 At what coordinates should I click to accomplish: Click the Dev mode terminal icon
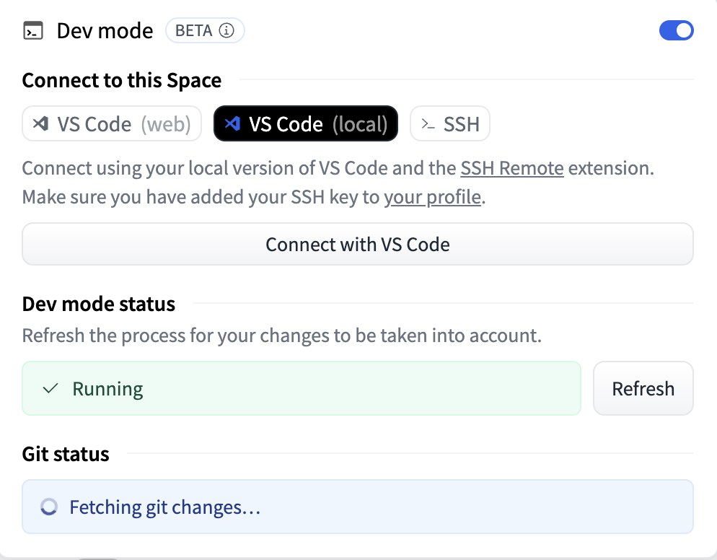(33, 32)
